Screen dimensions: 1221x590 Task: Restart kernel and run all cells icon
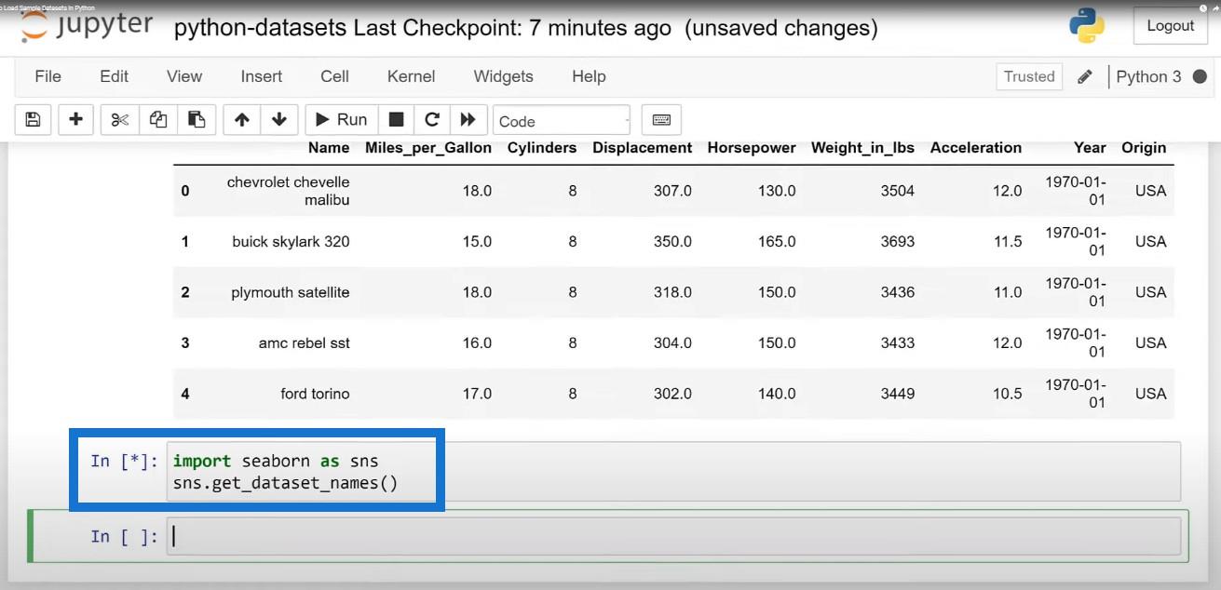468,120
